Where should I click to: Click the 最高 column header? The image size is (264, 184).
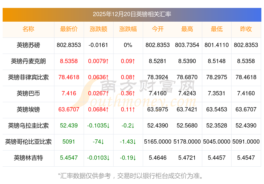point(187,29)
